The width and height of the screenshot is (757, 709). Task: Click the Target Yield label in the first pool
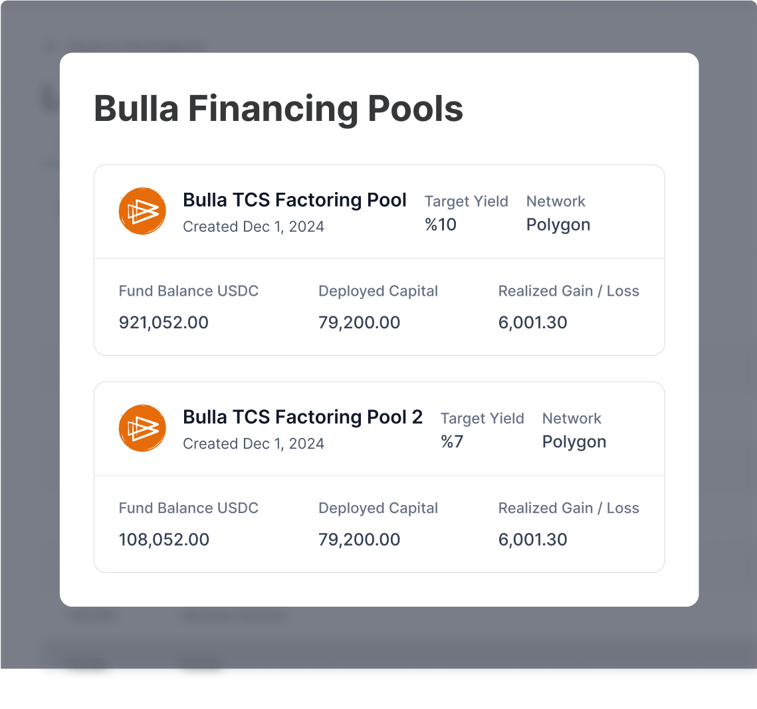point(466,201)
